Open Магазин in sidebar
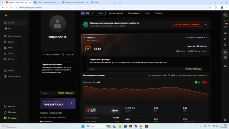The image size is (229, 129). click(x=10, y=112)
